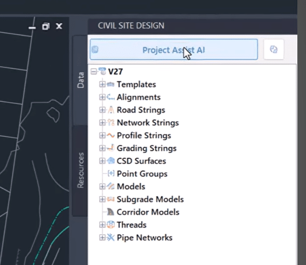Expand the Pipe Networks node

coord(102,238)
